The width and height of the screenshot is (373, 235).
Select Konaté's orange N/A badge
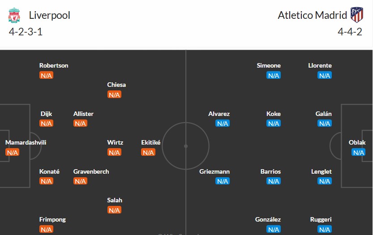pos(46,181)
